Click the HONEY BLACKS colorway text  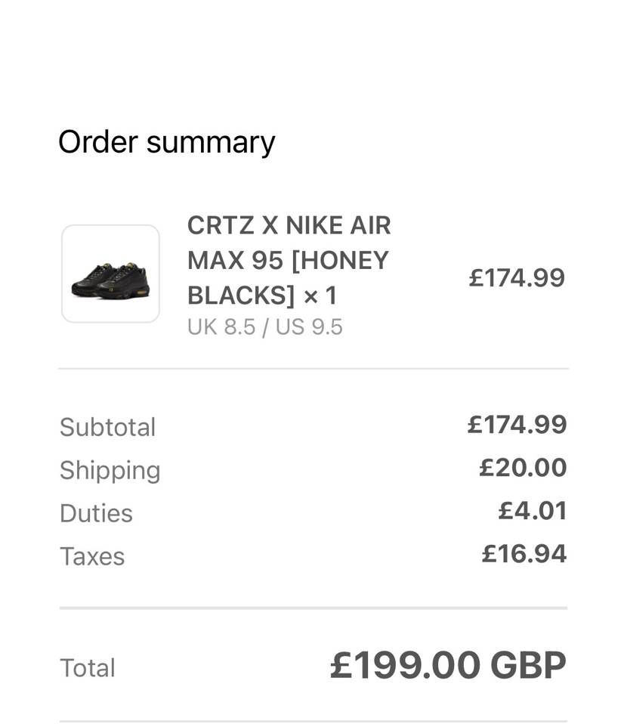pos(287,277)
